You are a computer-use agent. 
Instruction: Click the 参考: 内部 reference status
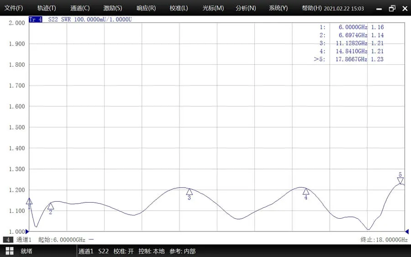pyautogui.click(x=182, y=251)
